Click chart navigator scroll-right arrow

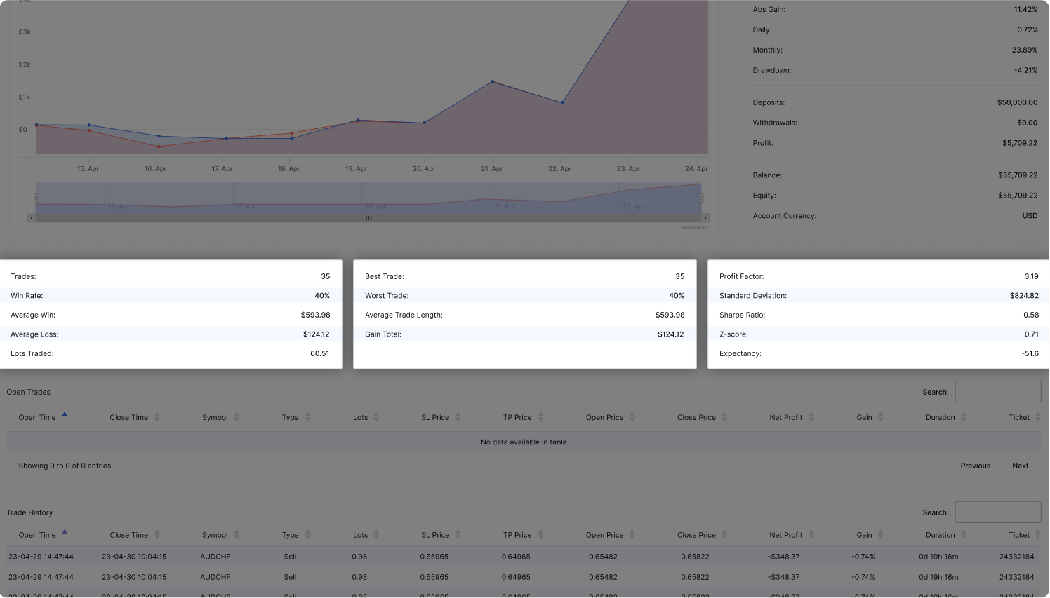[x=705, y=218]
